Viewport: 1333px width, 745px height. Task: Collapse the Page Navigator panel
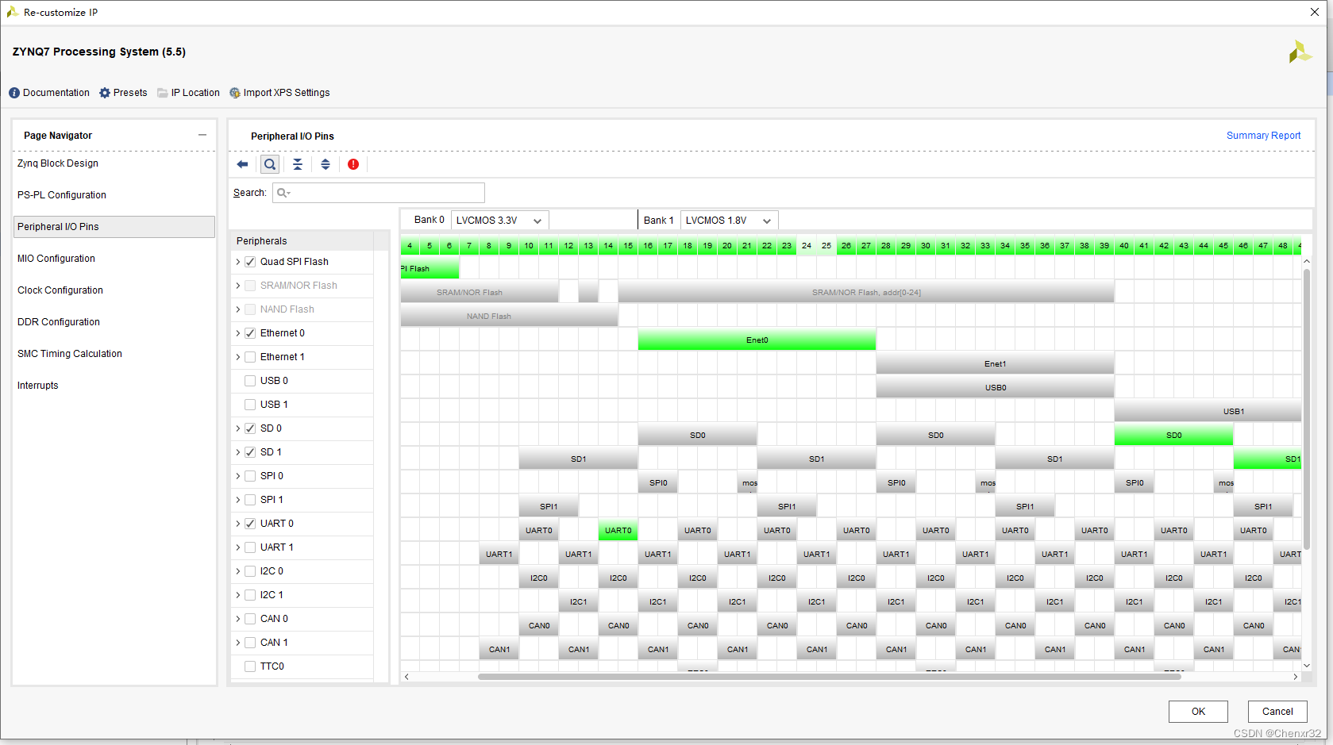tap(202, 135)
